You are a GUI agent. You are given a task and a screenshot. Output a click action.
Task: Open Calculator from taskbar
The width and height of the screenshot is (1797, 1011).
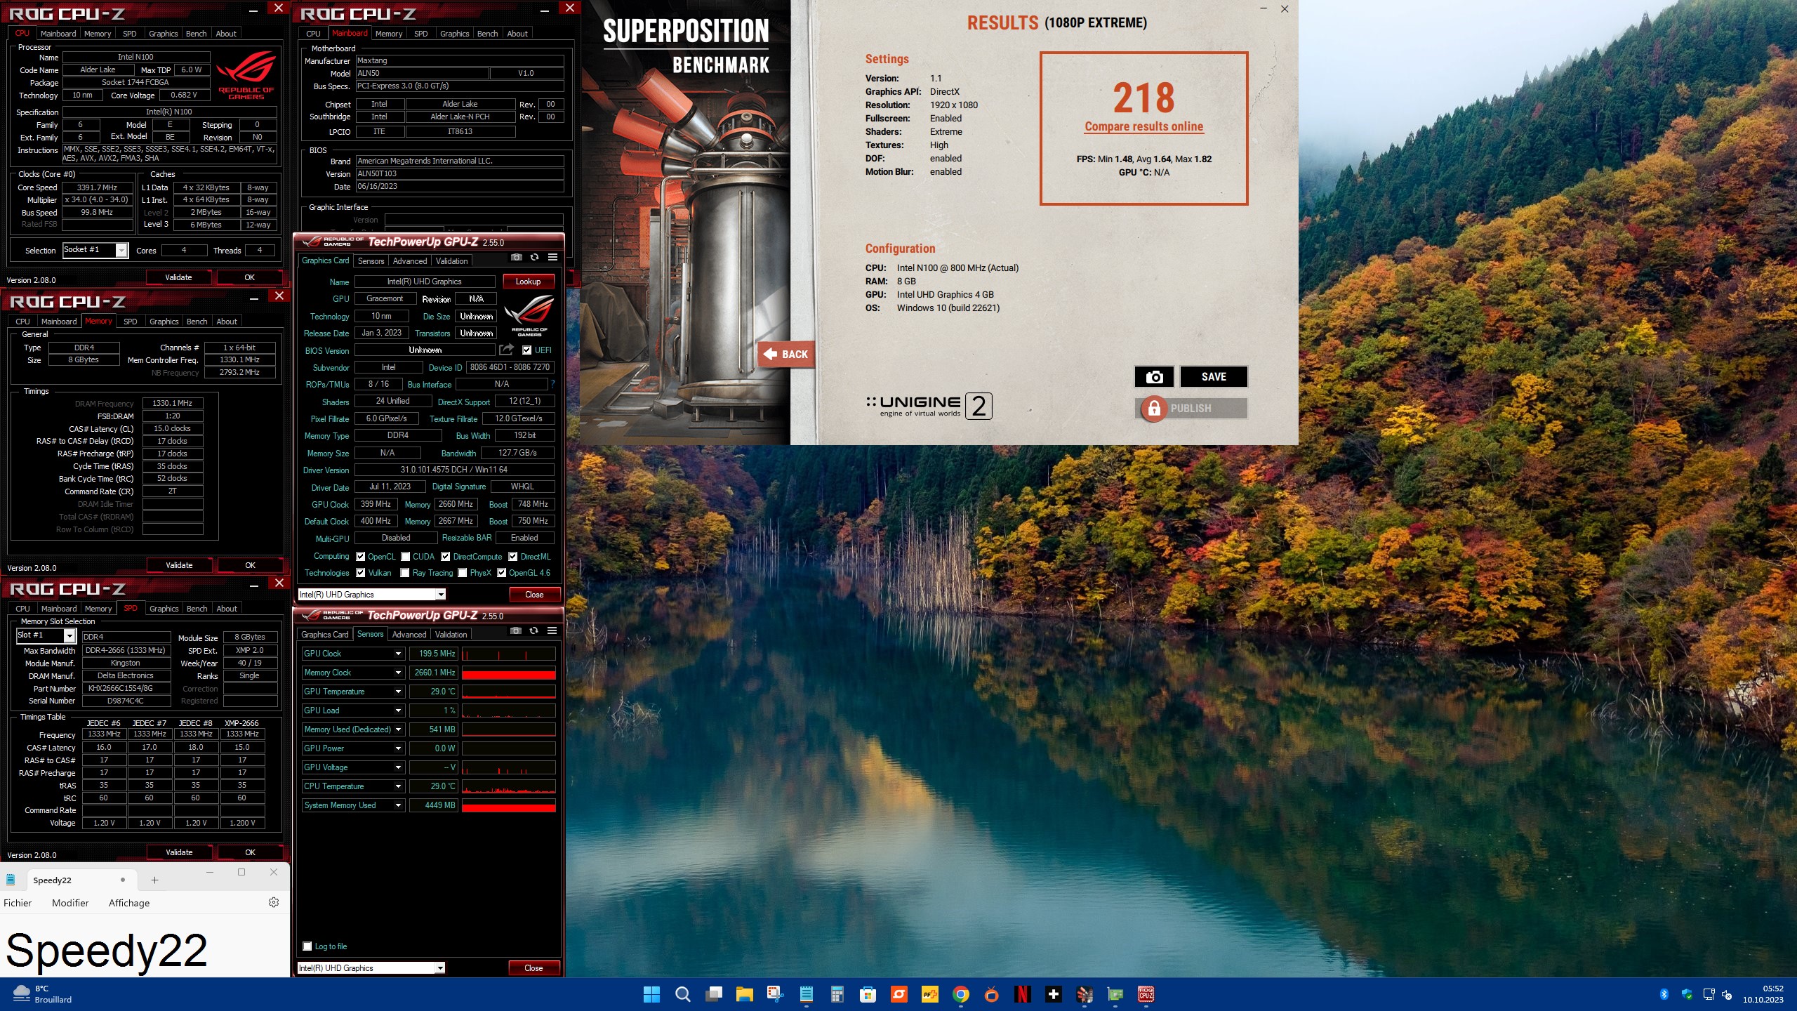tap(837, 994)
